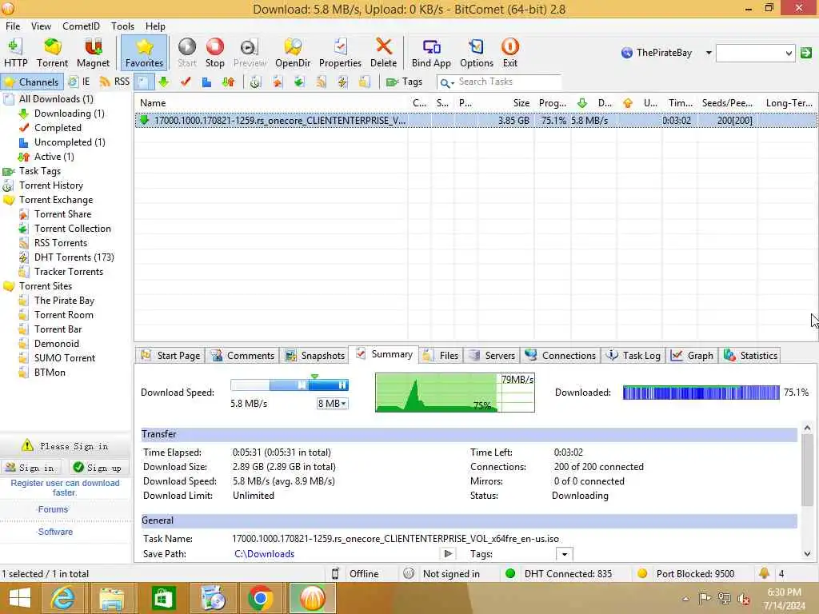The height and width of the screenshot is (614, 819).
Task: Click the Exit toolbar icon
Action: [509, 53]
